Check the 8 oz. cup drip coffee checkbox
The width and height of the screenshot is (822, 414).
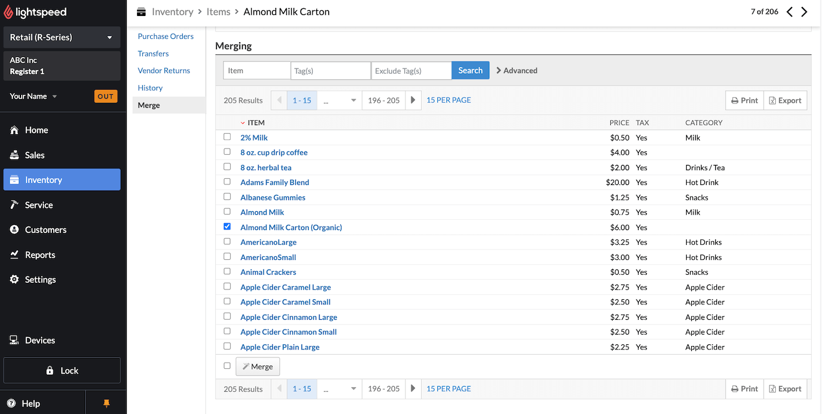tap(227, 152)
